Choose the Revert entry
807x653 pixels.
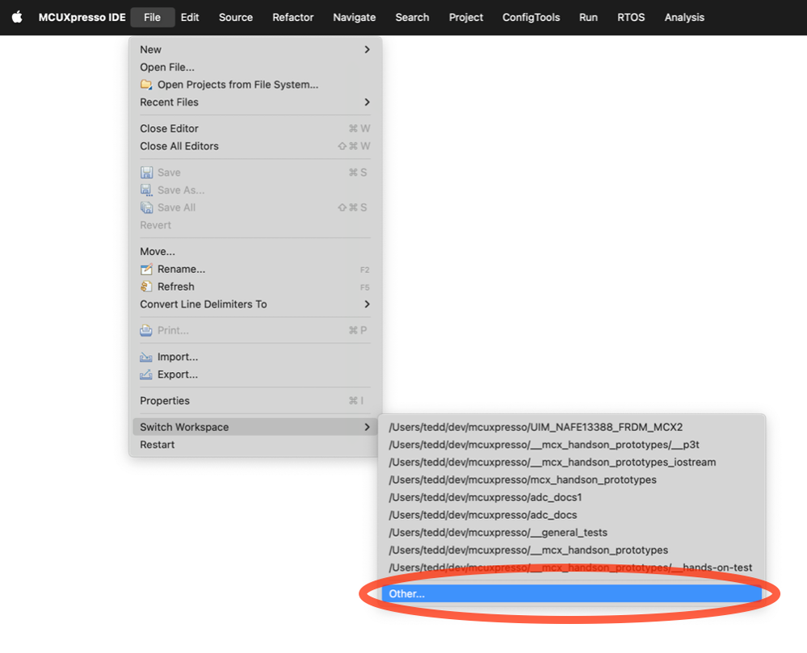pos(254,224)
